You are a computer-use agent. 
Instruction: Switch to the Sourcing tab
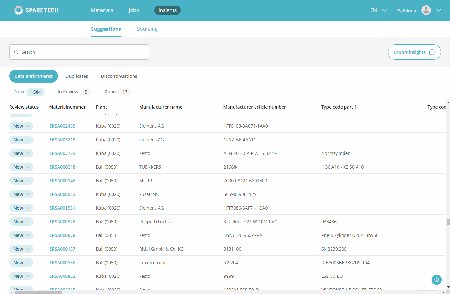[x=147, y=29]
